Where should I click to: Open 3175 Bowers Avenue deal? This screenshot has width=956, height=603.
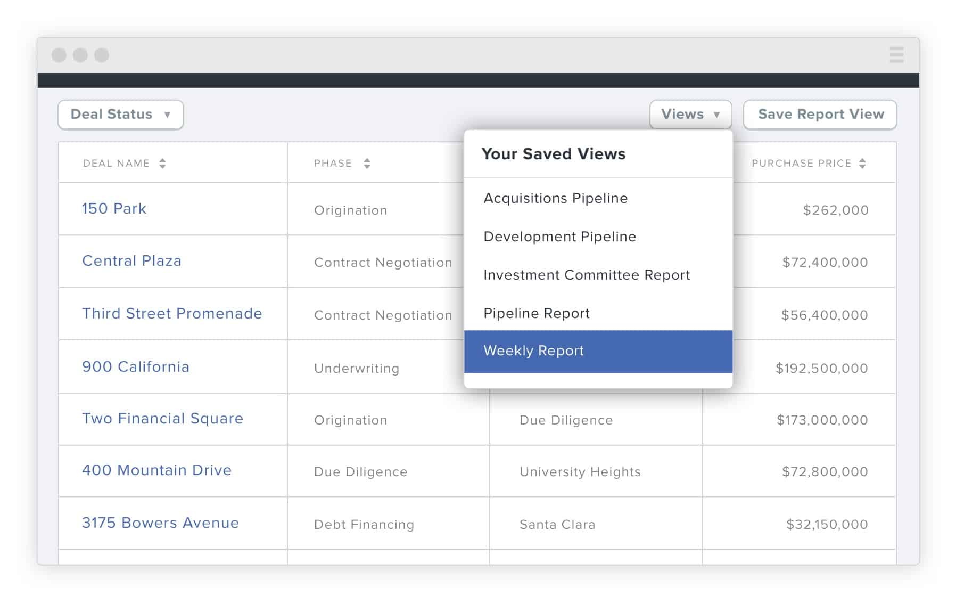(x=160, y=523)
